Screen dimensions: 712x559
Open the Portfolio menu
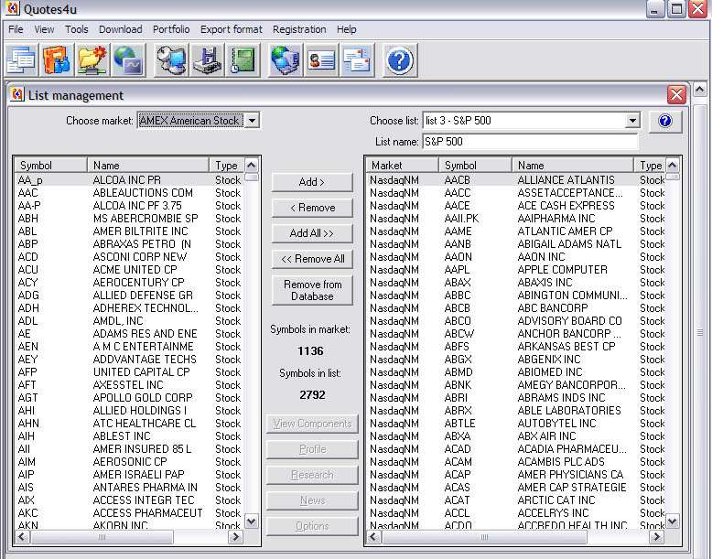tap(171, 29)
